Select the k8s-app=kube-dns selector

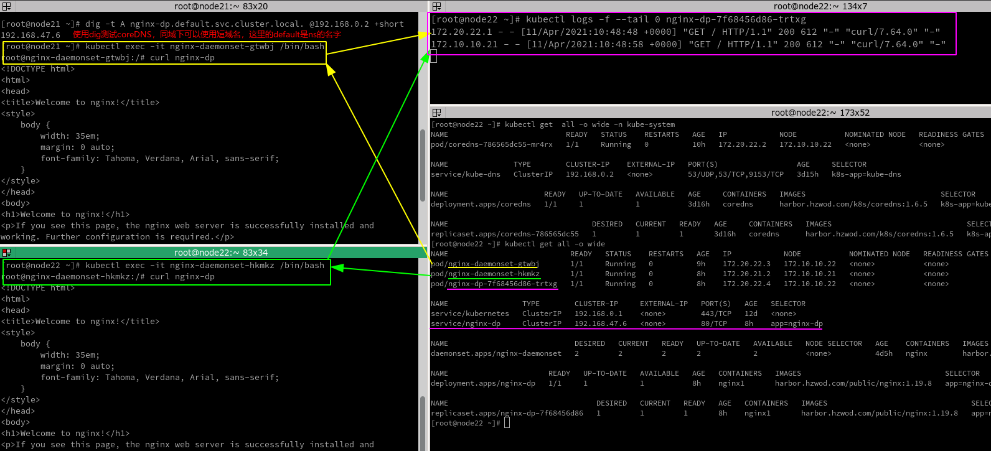click(x=867, y=174)
